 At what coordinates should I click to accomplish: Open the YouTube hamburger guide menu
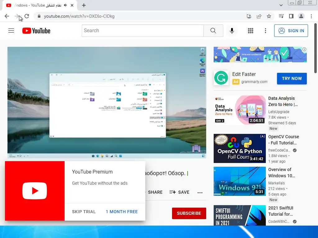click(11, 31)
